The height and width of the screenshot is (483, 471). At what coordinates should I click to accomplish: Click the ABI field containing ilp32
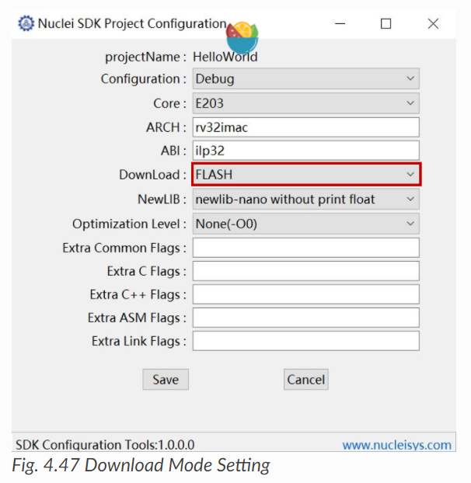pos(305,151)
